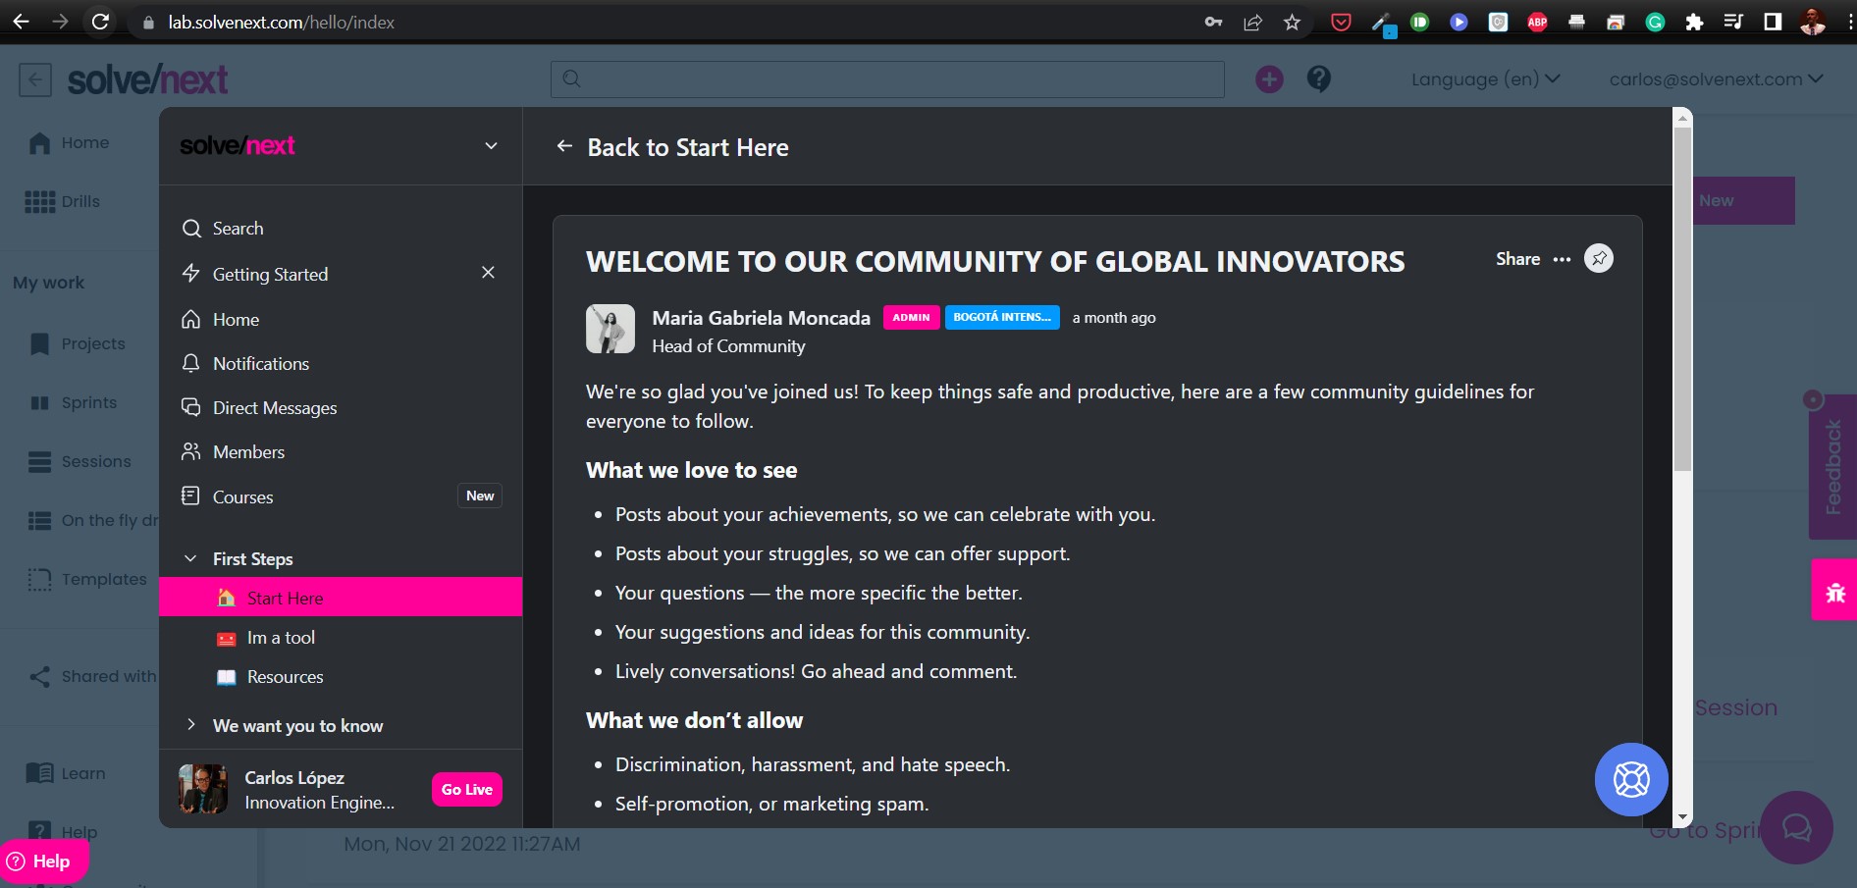Select the 'Start Here' space
This screenshot has height=888, width=1857.
pos(341,598)
